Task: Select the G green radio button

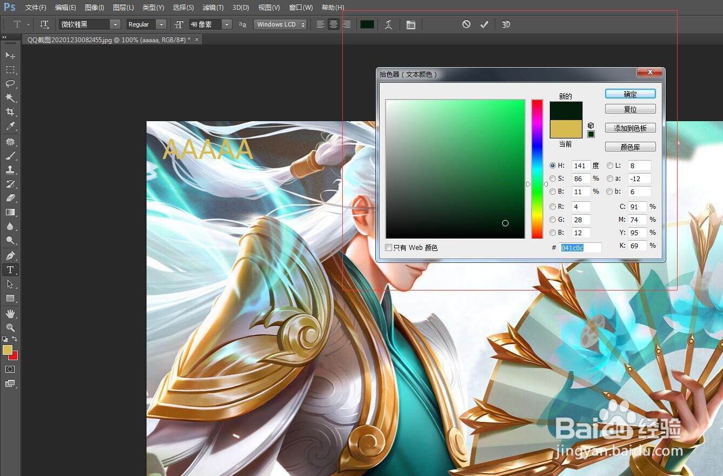Action: (553, 220)
